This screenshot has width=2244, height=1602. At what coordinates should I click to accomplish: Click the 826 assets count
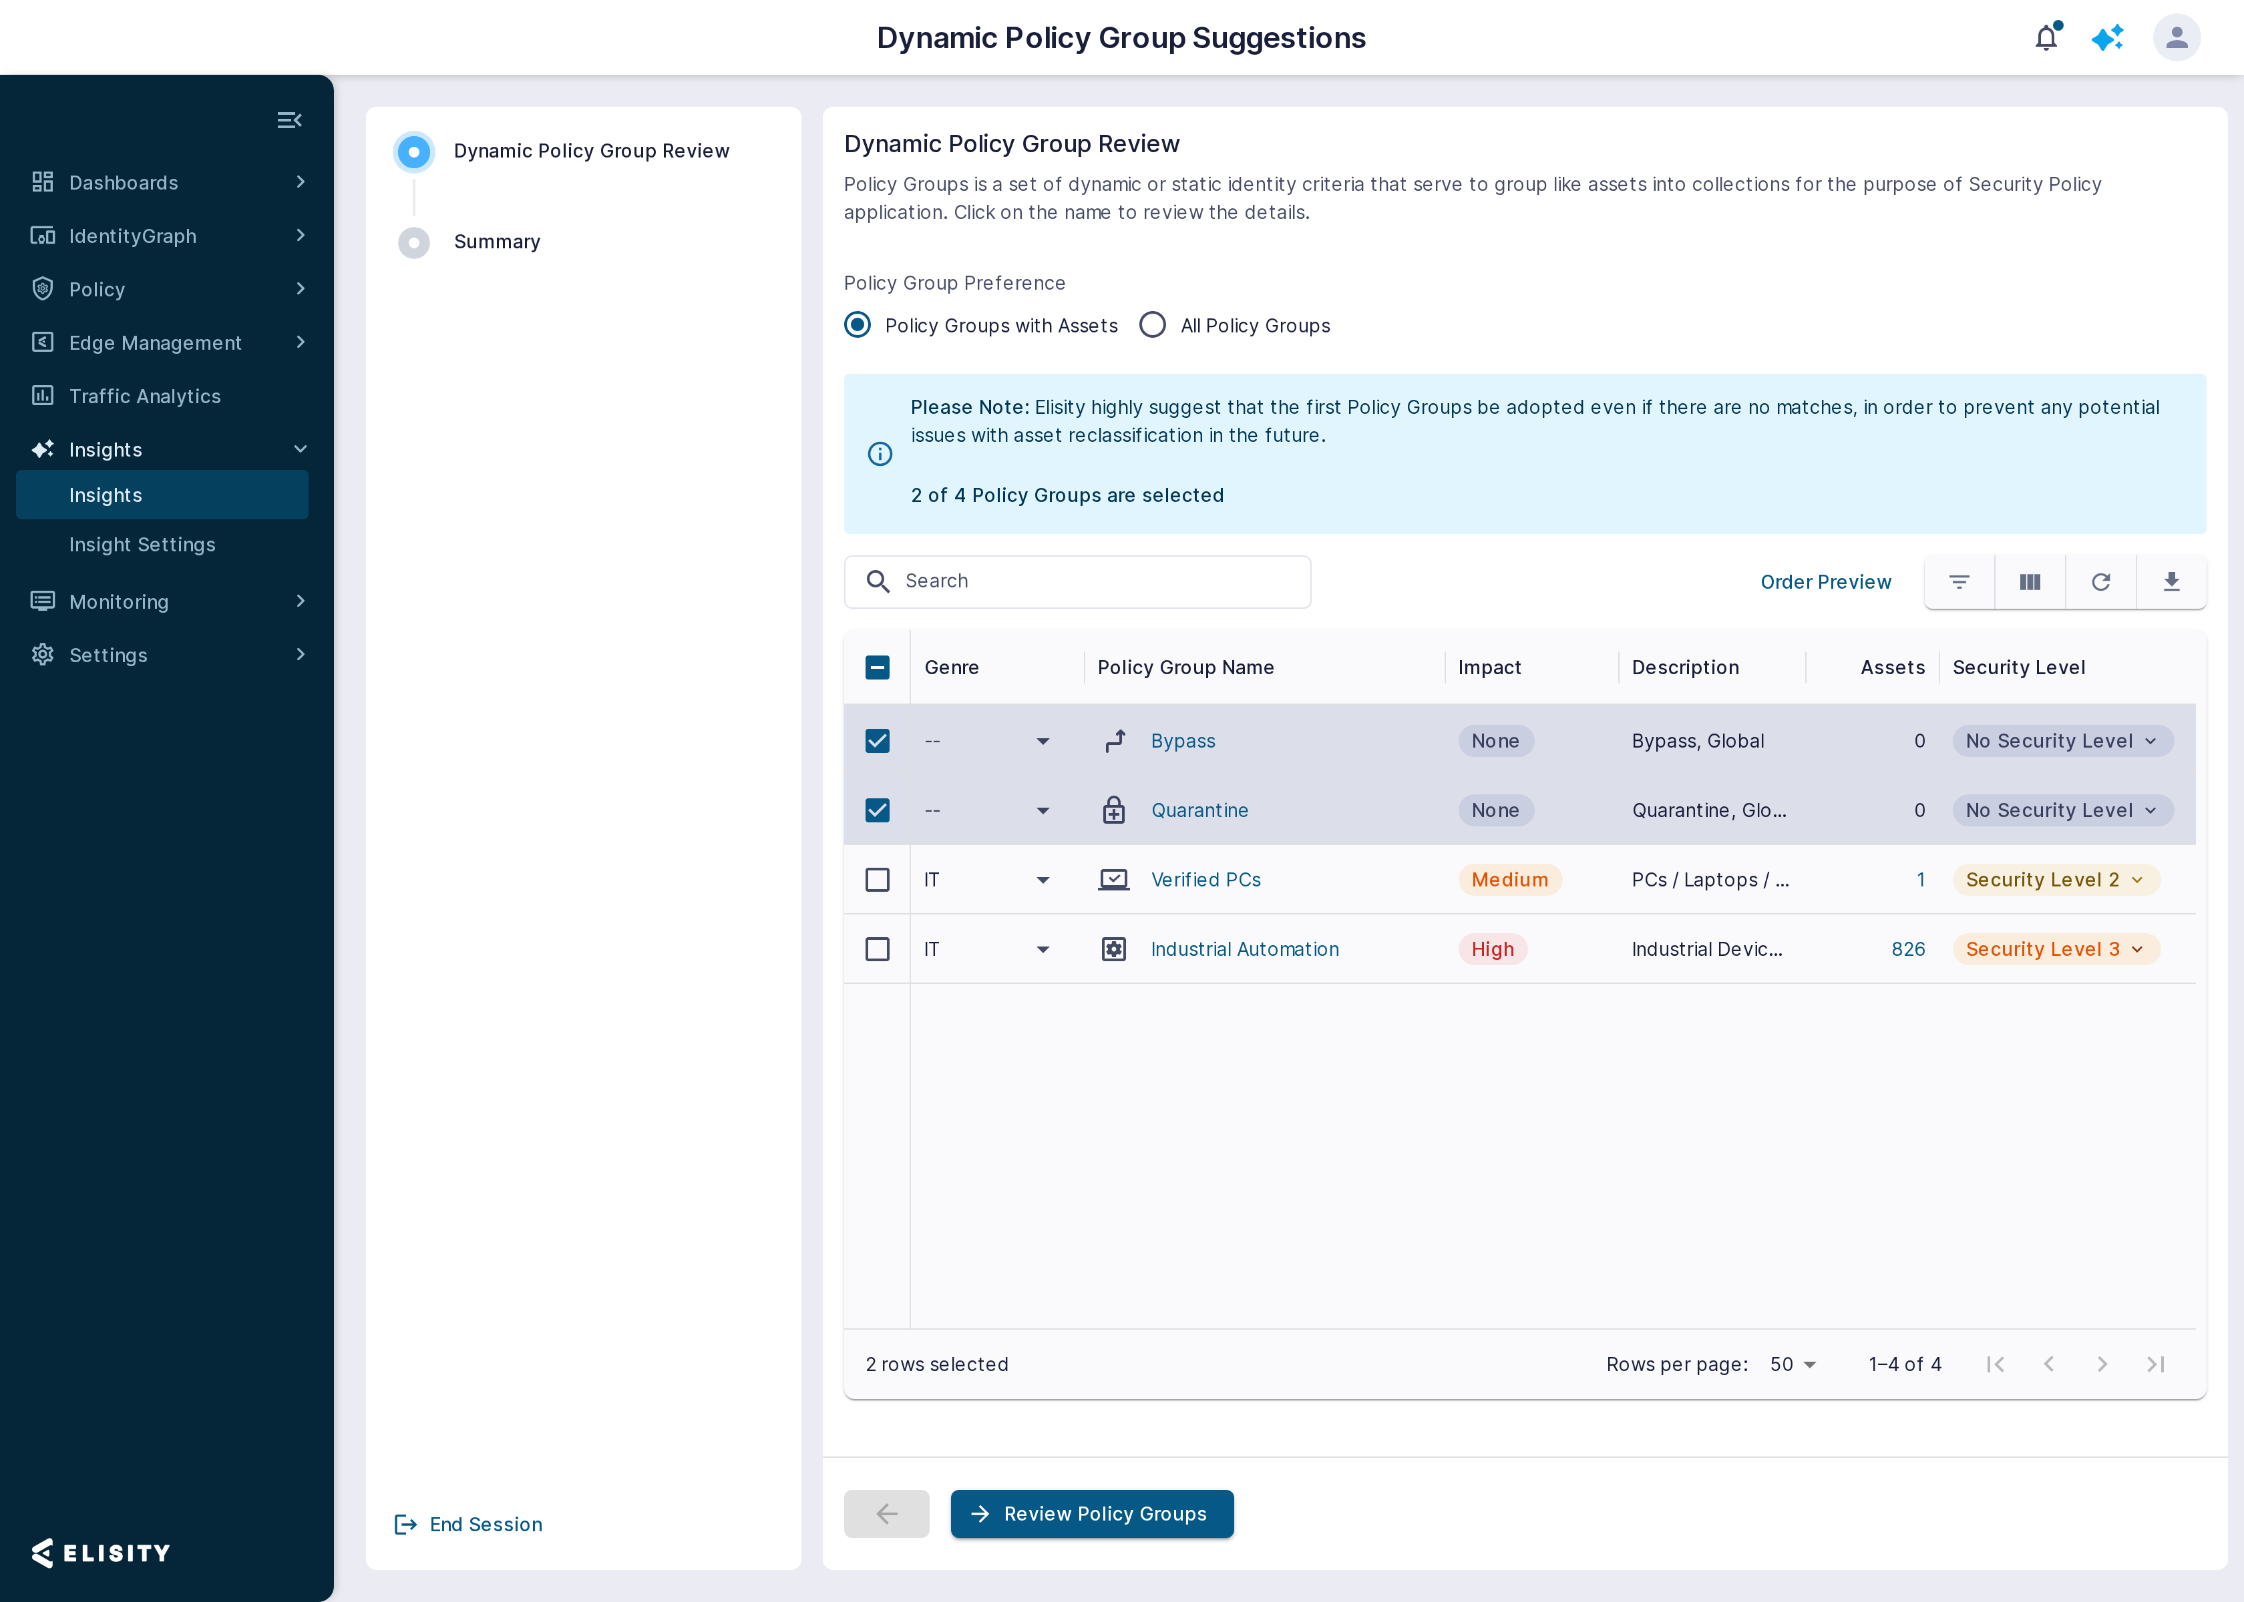click(x=1907, y=949)
